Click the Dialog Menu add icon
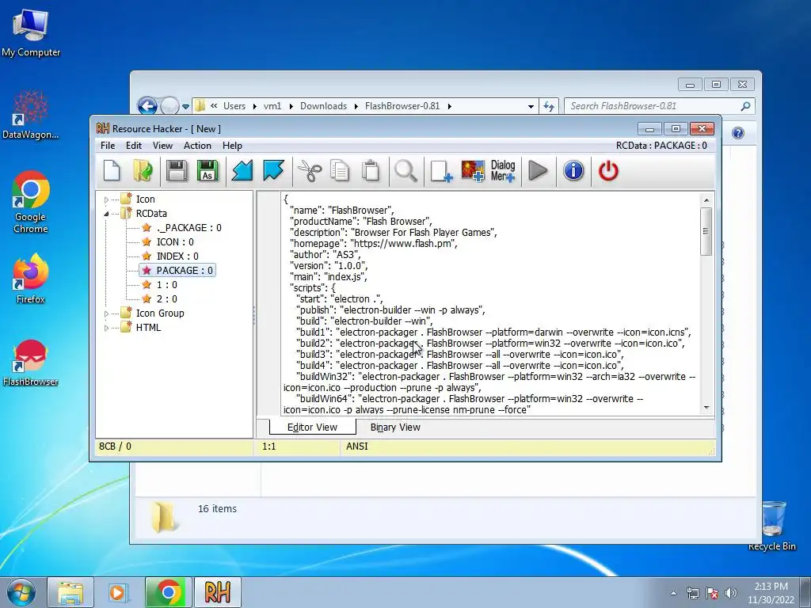This screenshot has width=811, height=608. click(x=503, y=171)
